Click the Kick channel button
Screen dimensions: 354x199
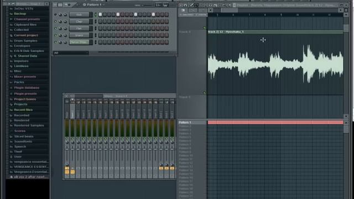pyautogui.click(x=79, y=15)
